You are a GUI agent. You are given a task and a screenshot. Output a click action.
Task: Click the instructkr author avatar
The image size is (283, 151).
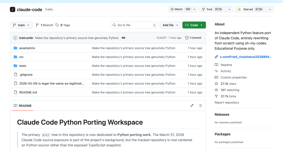[15, 38]
